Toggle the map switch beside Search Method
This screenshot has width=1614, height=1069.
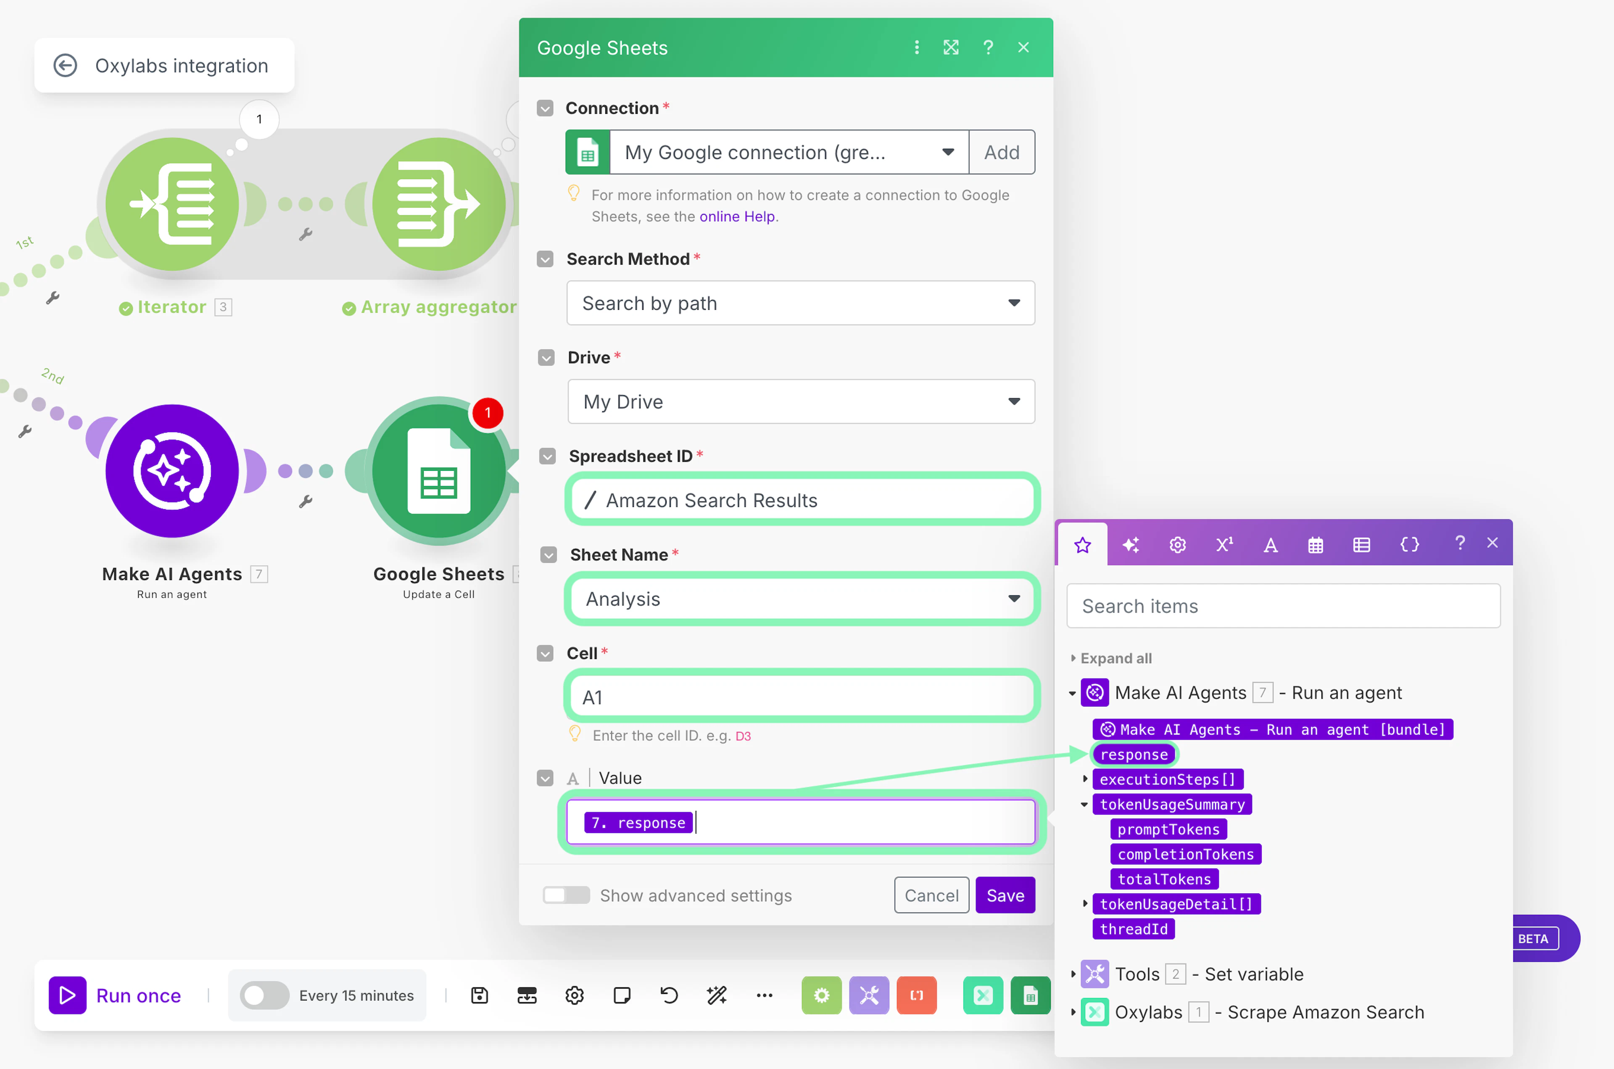(x=545, y=259)
